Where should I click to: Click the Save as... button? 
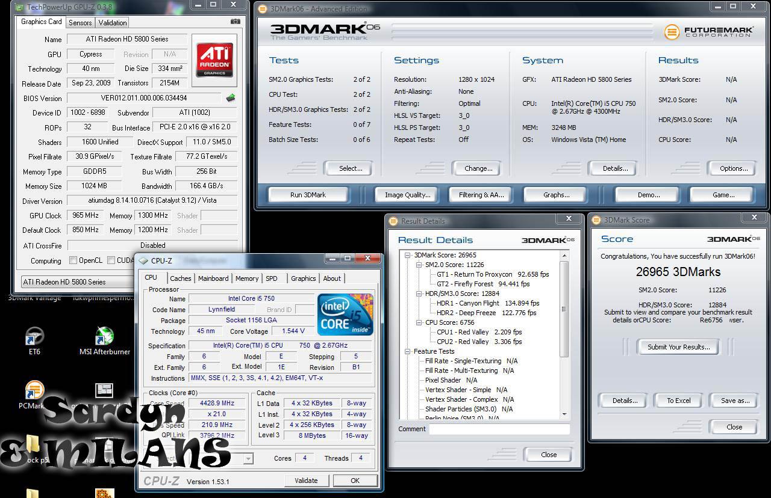[x=735, y=401]
